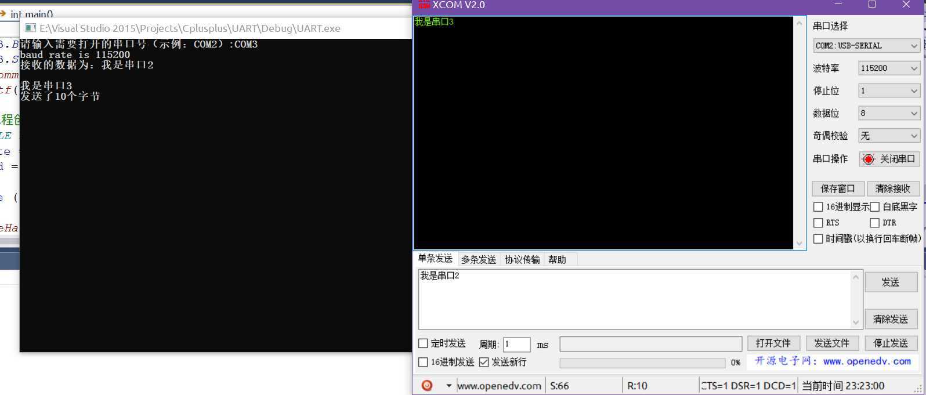Click the file path field beside 打开文件

click(x=650, y=344)
